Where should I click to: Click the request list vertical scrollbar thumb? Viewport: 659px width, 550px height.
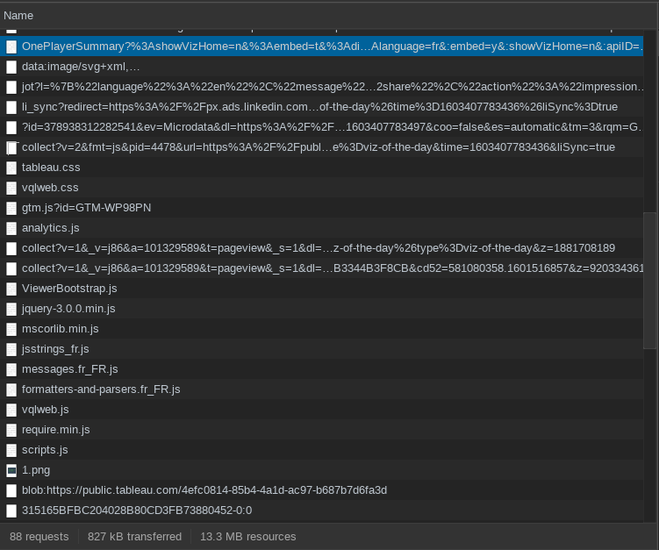tap(649, 281)
